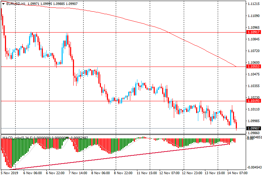Click the 1.10230 price scale value
This screenshot has width=262, height=177.
coord(254,97)
